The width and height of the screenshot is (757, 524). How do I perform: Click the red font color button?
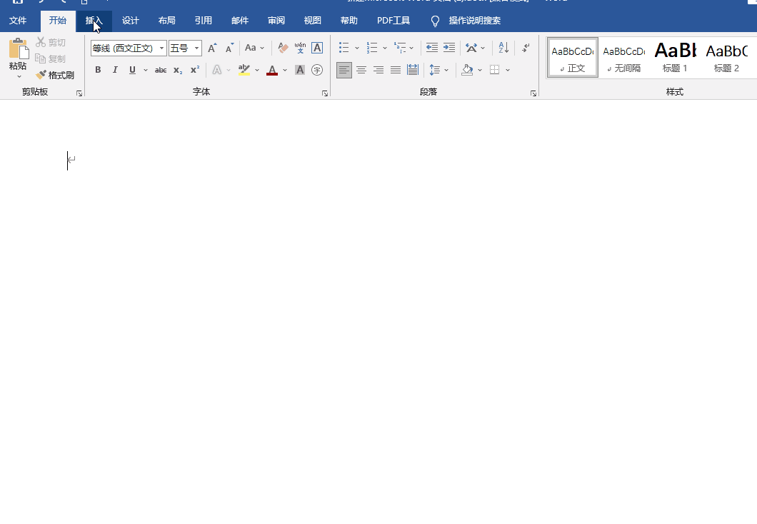tap(271, 70)
